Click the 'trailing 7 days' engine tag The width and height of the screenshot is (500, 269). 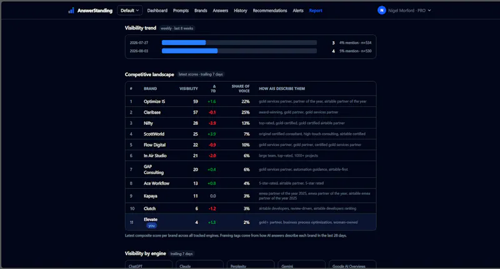[181, 254]
